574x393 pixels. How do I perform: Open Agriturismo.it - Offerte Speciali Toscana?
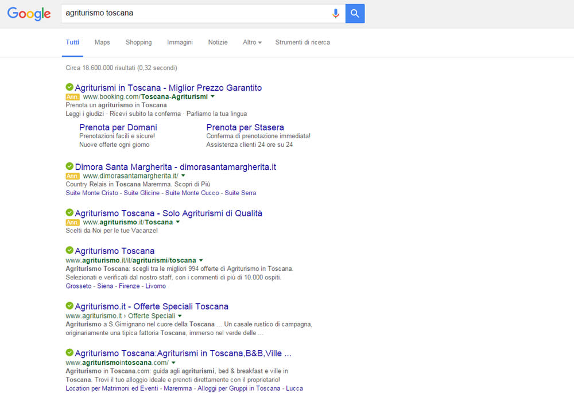152,306
